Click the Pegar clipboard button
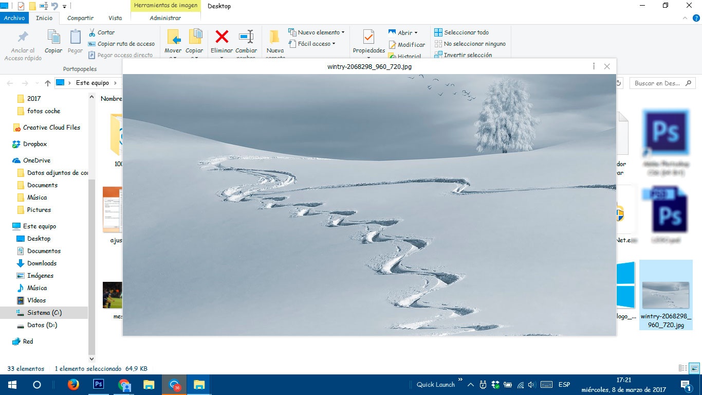The image size is (702, 395). click(x=75, y=41)
